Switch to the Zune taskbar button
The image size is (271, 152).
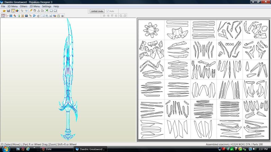tap(57, 149)
